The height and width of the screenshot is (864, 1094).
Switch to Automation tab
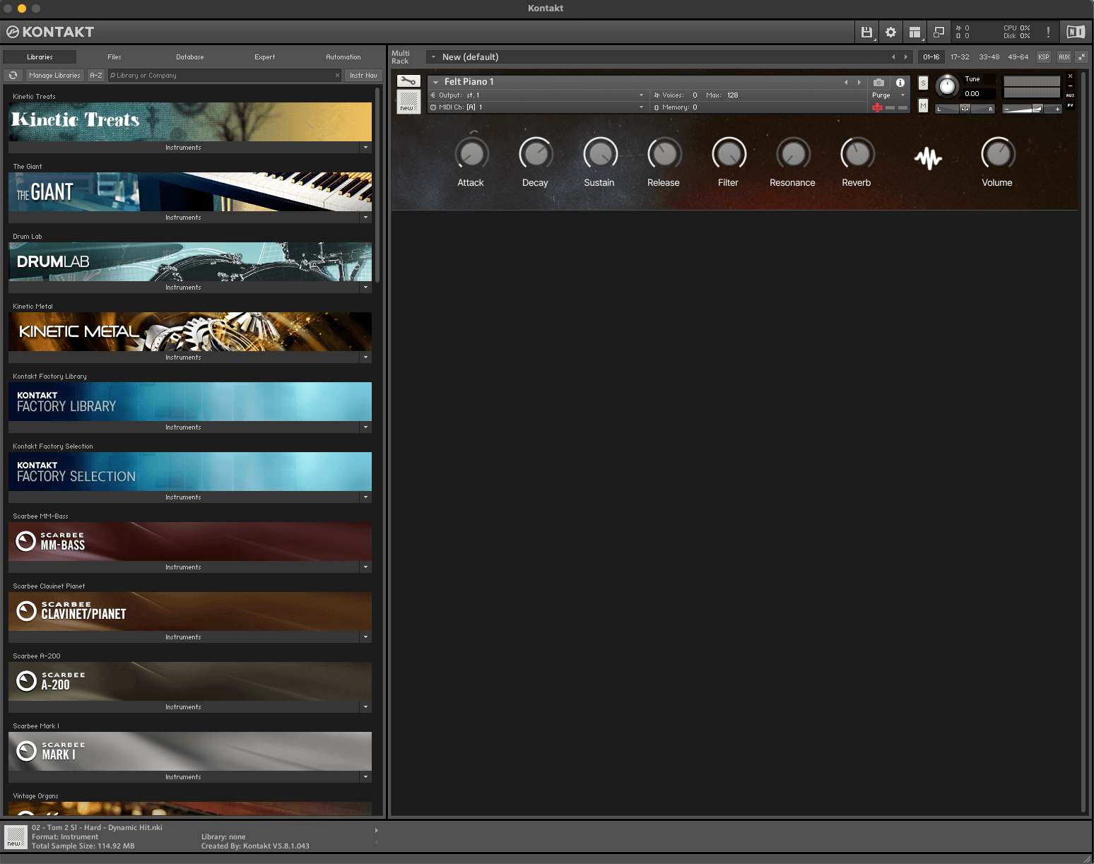pos(343,57)
